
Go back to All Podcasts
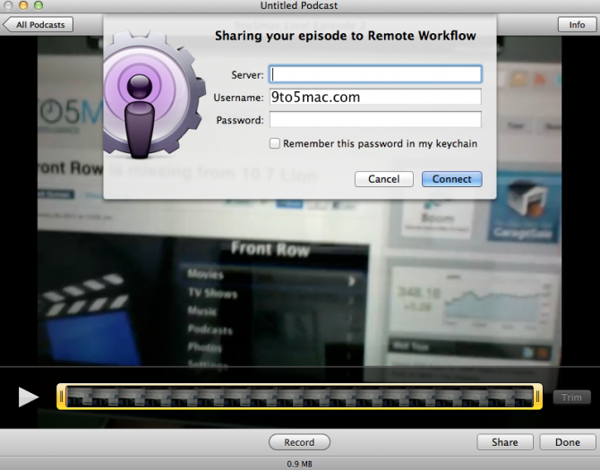click(39, 24)
